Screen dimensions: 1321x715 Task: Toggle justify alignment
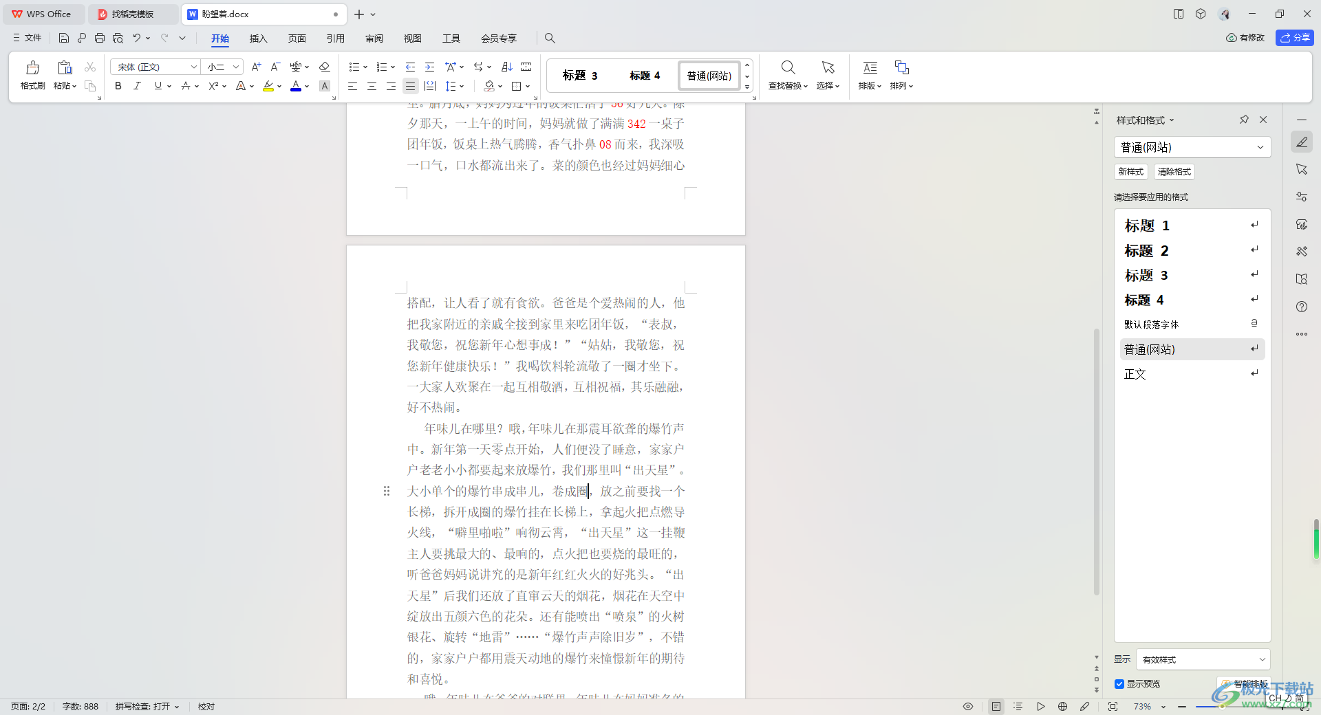click(410, 86)
